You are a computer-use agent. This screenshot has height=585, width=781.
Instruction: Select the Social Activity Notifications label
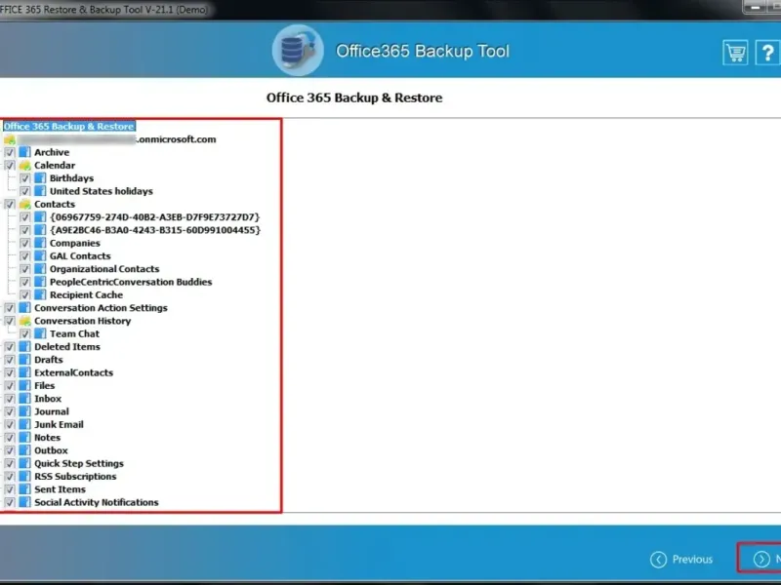coord(96,502)
